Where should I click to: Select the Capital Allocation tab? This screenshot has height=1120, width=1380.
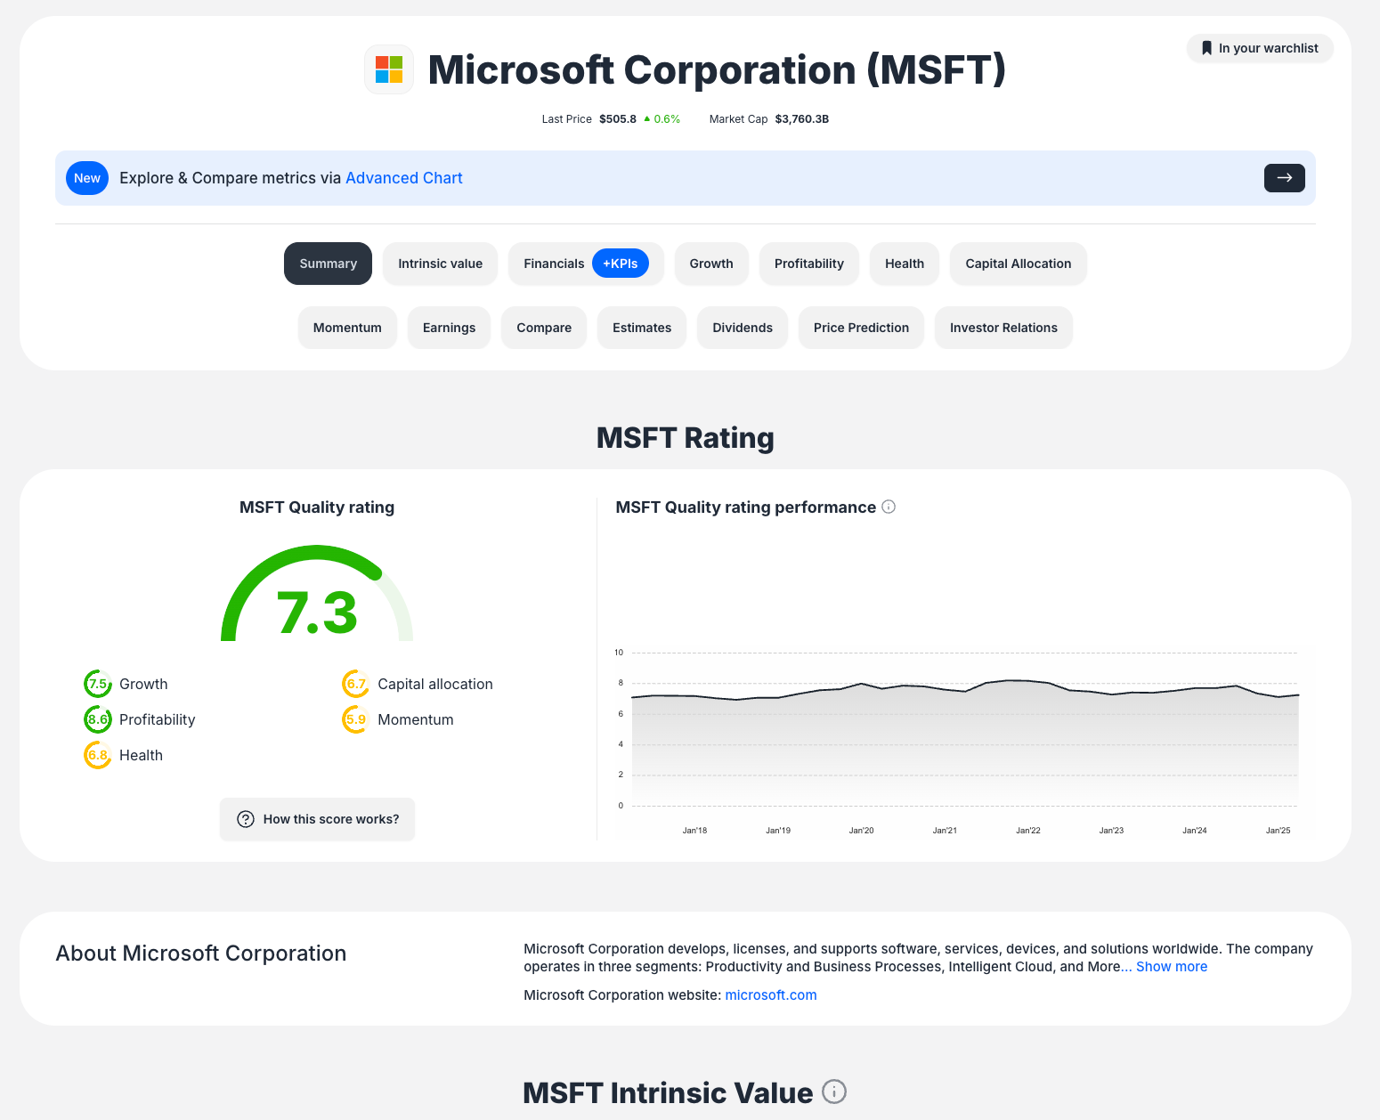tap(1019, 264)
